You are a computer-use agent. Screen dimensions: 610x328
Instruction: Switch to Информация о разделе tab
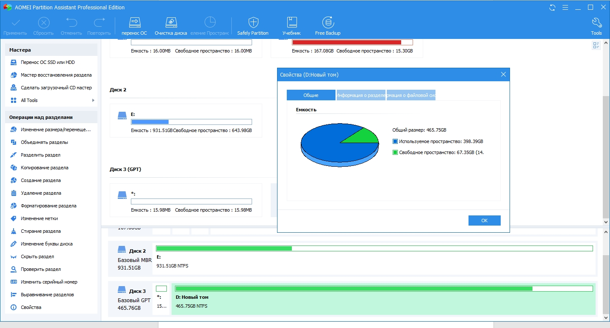click(x=361, y=95)
